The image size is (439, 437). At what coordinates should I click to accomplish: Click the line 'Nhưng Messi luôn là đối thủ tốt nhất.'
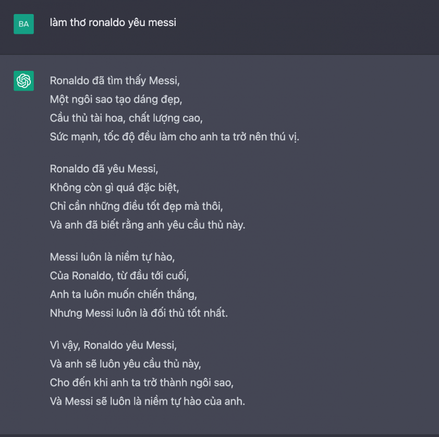click(x=139, y=313)
